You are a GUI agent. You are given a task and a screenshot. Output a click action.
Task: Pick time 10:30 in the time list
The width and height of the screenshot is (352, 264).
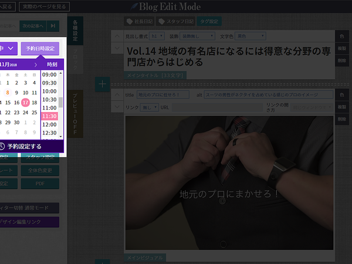[49, 100]
